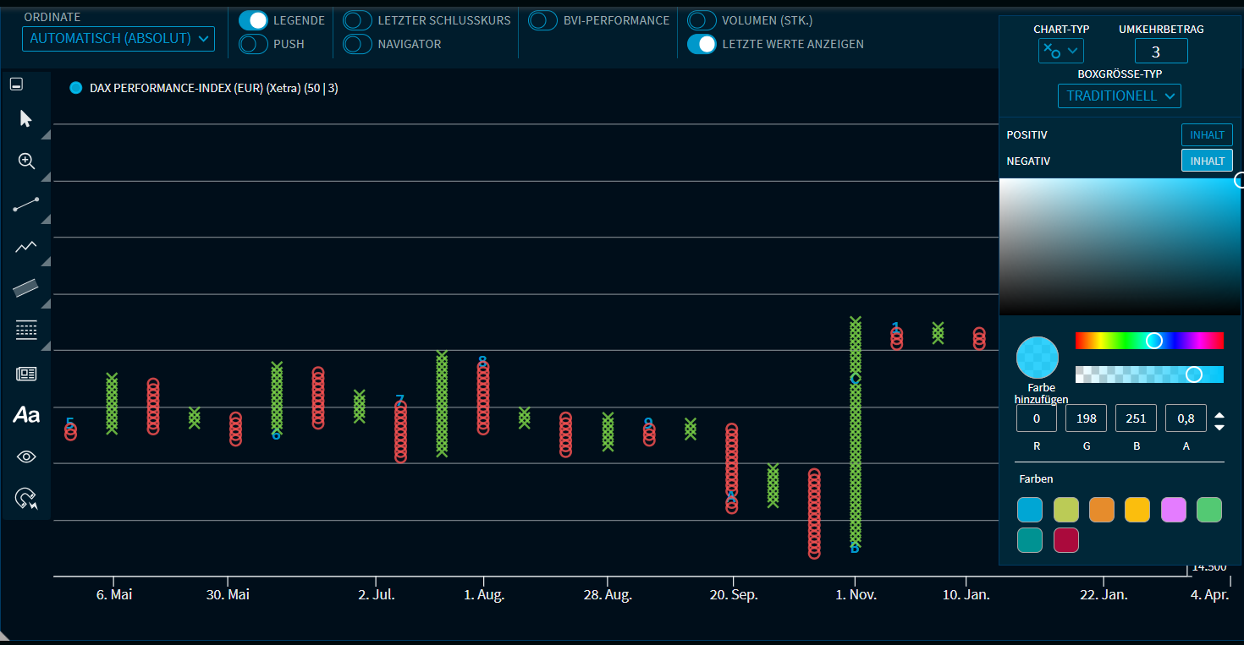Open the CHART-TYP dropdown
The image size is (1244, 645).
(x=1060, y=51)
